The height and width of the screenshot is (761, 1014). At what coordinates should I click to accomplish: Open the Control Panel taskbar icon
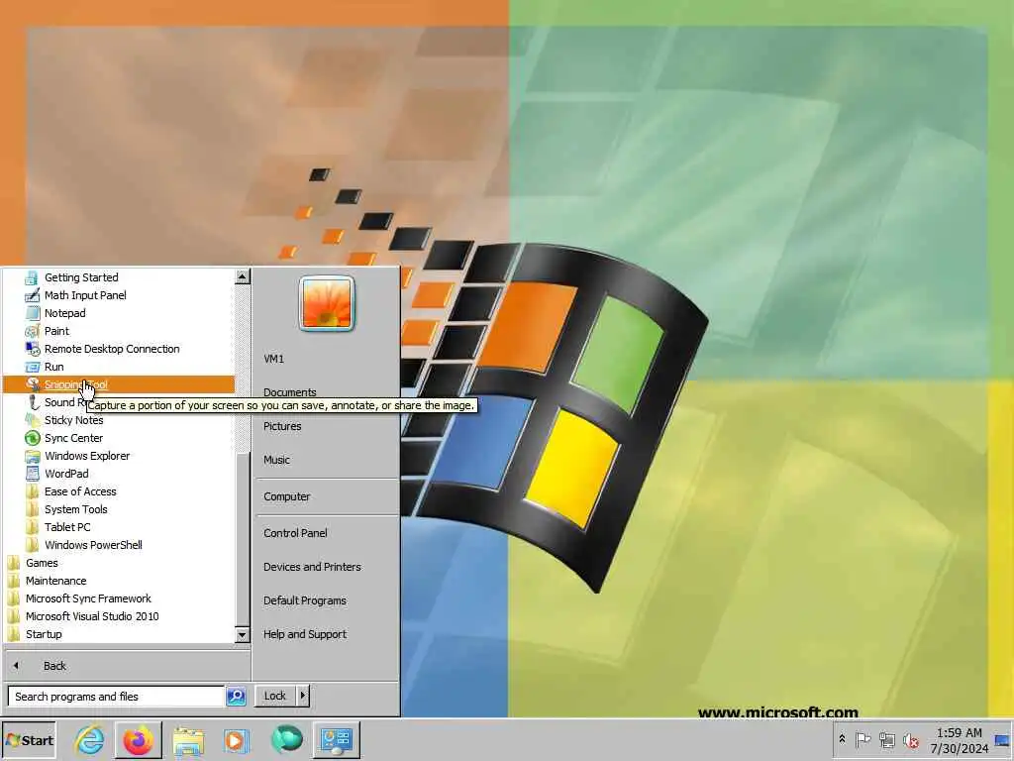(x=337, y=740)
